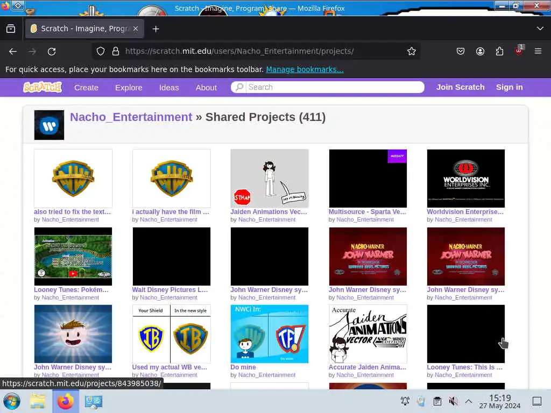Click the Scratch logo in the navbar

point(43,87)
